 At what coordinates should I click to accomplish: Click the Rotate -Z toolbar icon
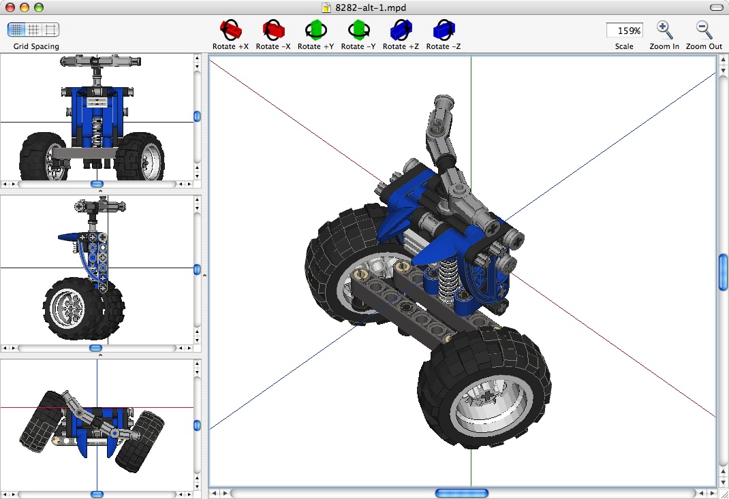click(x=443, y=29)
